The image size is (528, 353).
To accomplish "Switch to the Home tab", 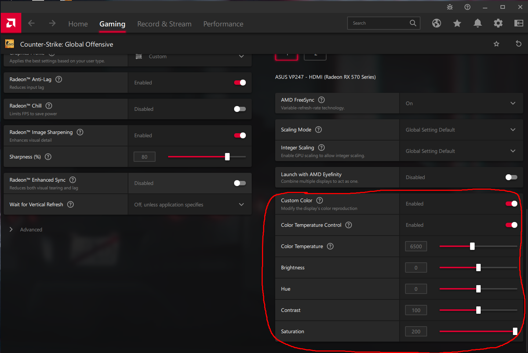I will (78, 24).
